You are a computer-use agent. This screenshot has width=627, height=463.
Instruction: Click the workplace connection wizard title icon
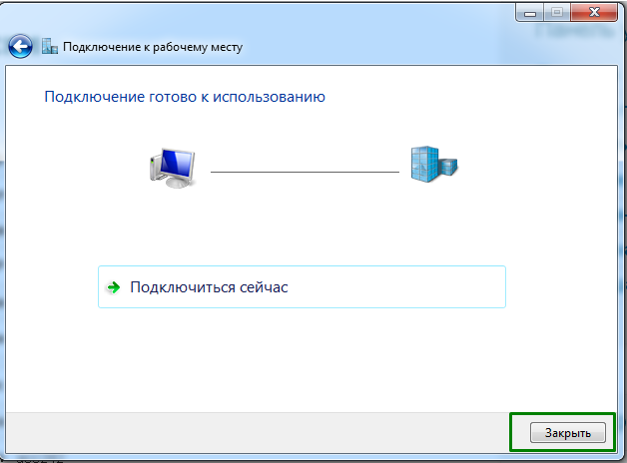point(50,46)
